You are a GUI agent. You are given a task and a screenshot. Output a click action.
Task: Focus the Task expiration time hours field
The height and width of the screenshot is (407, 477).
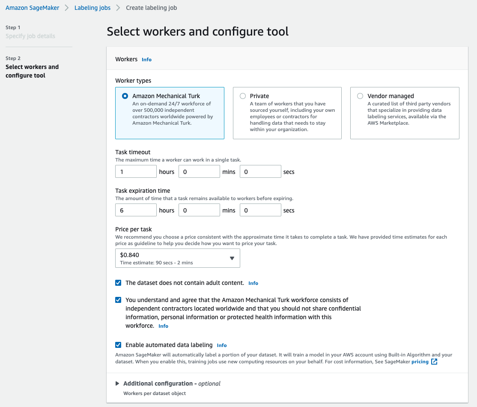[x=136, y=210]
